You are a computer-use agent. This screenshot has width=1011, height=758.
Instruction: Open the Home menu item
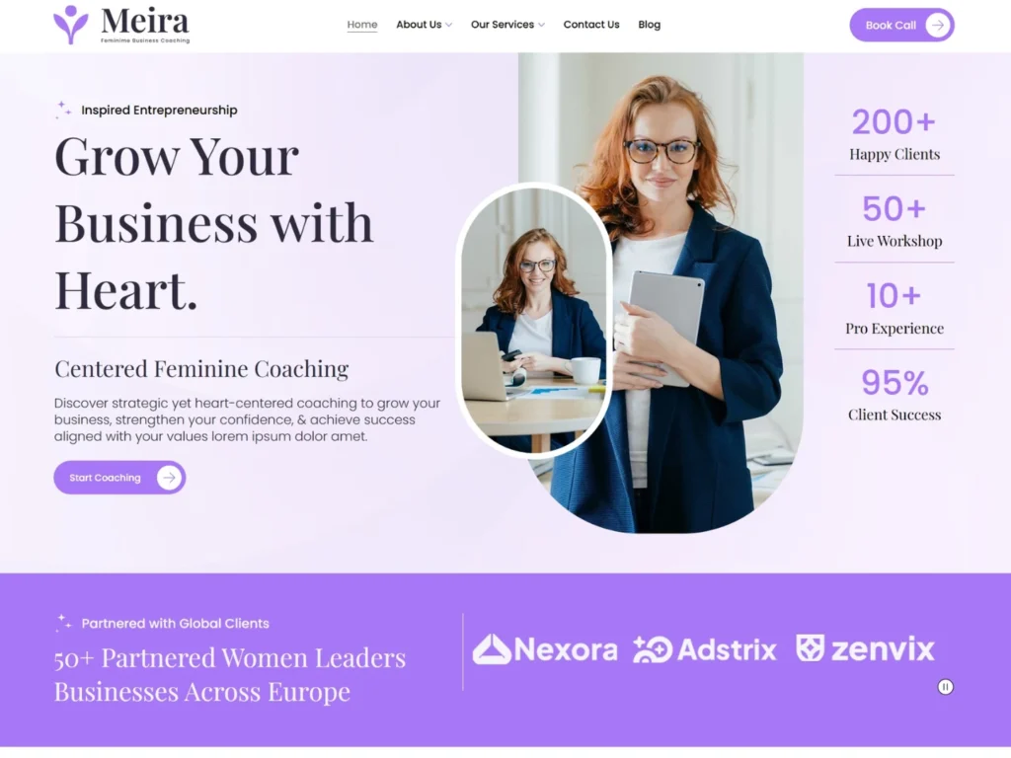(362, 25)
